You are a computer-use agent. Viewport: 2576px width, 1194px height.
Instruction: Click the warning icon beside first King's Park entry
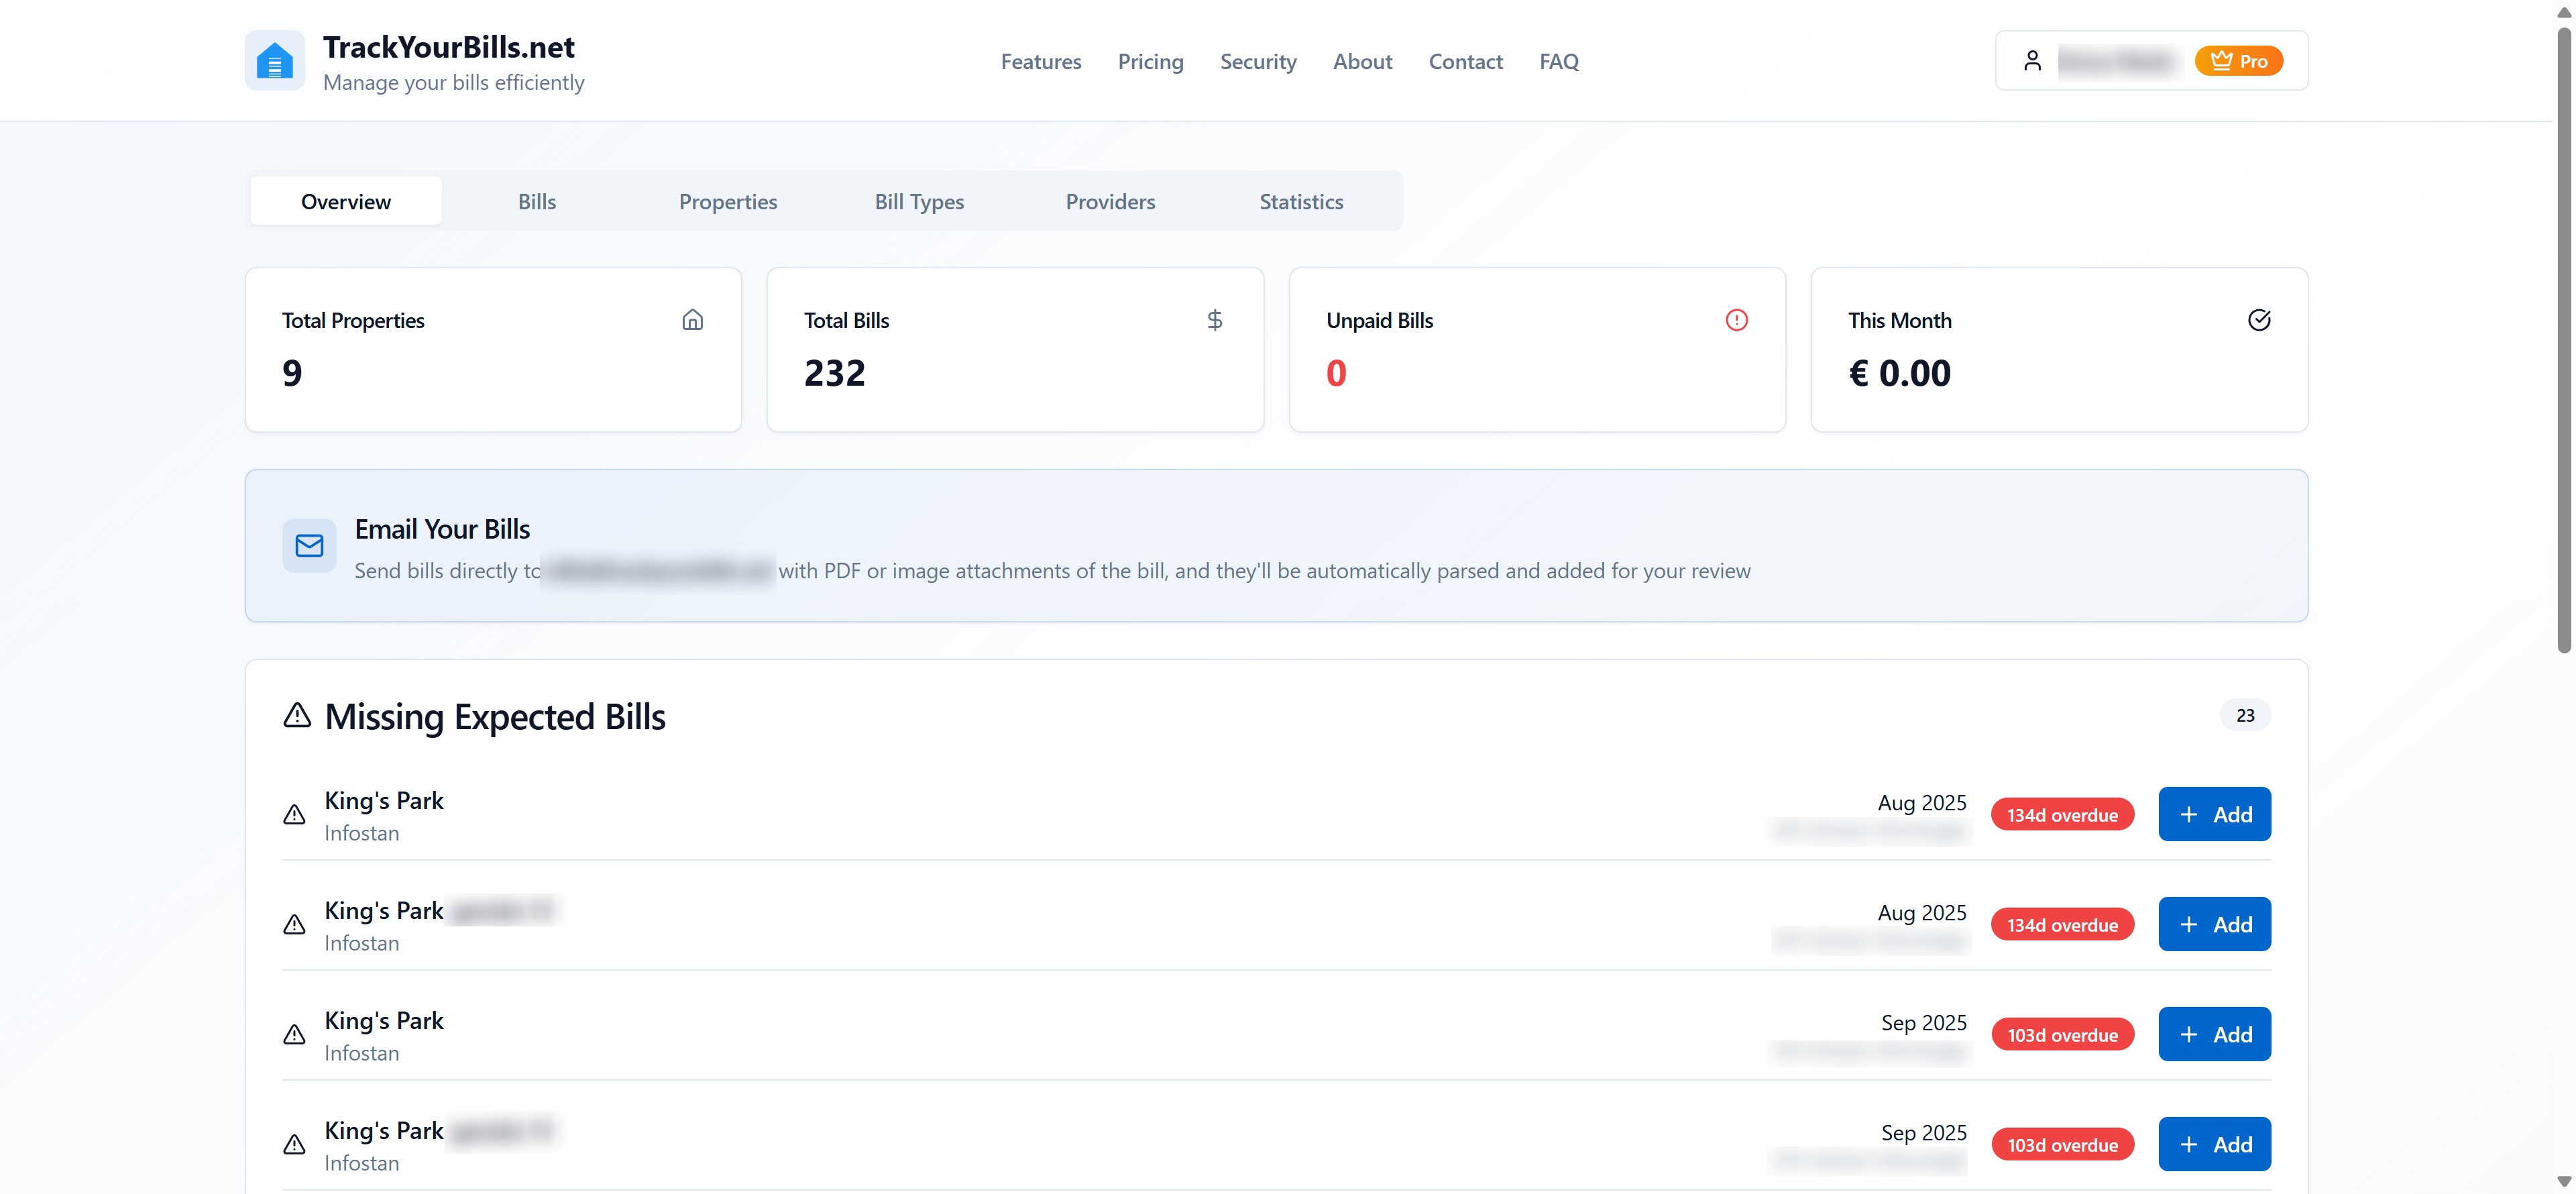click(x=294, y=814)
